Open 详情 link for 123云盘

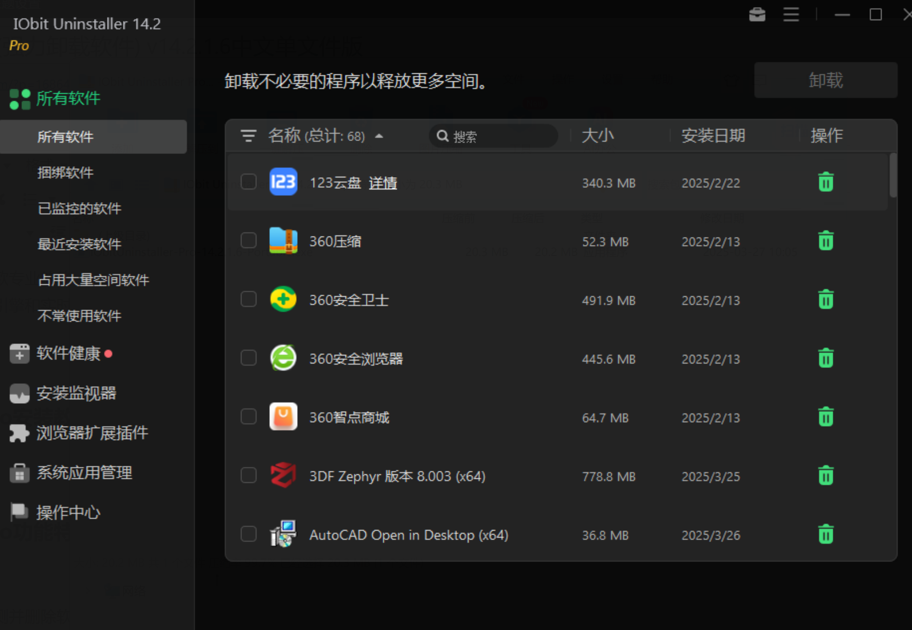(383, 183)
